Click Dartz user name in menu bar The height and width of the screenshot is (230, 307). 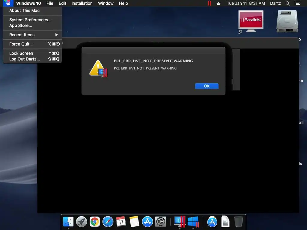(x=275, y=3)
